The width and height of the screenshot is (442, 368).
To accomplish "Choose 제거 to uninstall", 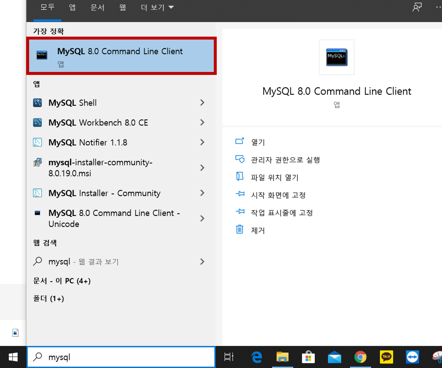I will [258, 231].
